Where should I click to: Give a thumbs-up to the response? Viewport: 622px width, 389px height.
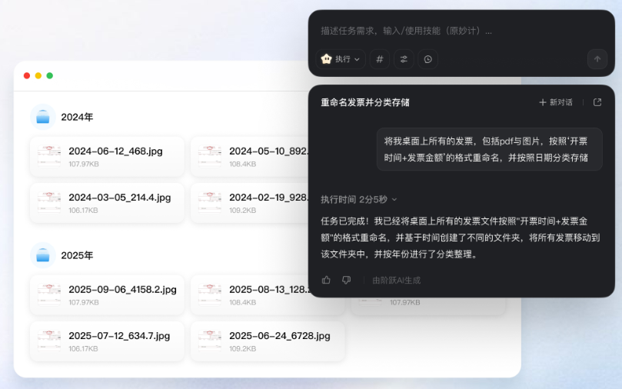pos(326,280)
